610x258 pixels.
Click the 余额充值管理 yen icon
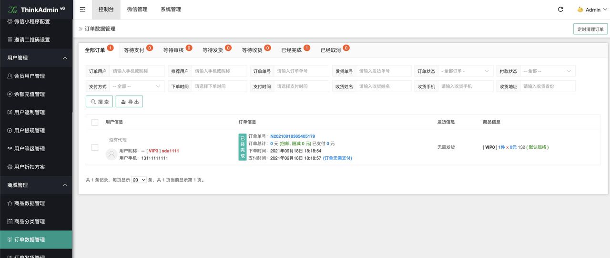10,94
